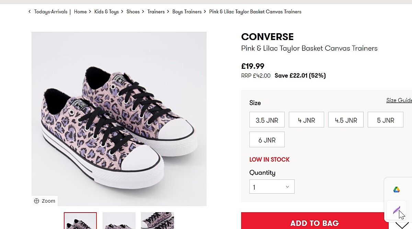Select size 3.5 JNR
Viewport: 412px width, 229px height.
[x=267, y=120]
